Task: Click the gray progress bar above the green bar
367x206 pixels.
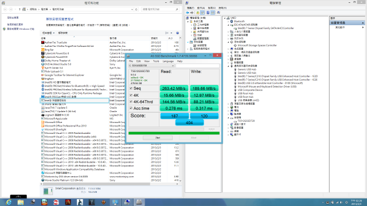Action: (x=166, y=129)
